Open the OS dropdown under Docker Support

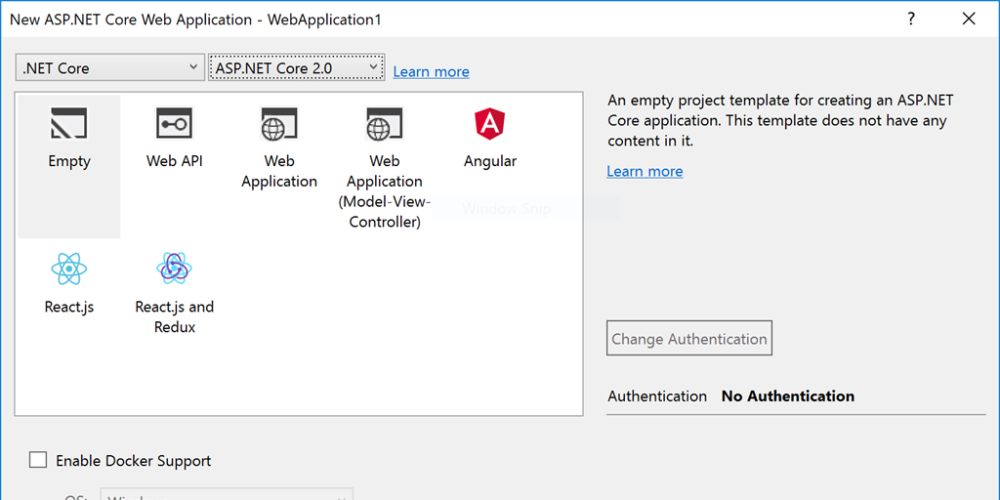[x=227, y=496]
